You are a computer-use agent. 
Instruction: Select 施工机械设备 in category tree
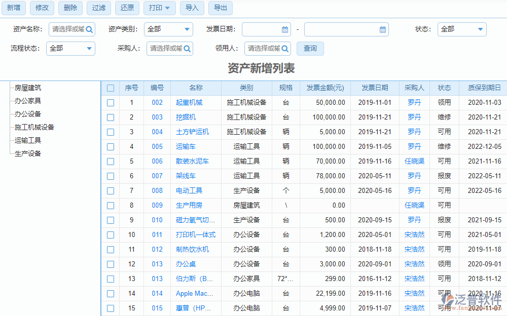point(34,127)
